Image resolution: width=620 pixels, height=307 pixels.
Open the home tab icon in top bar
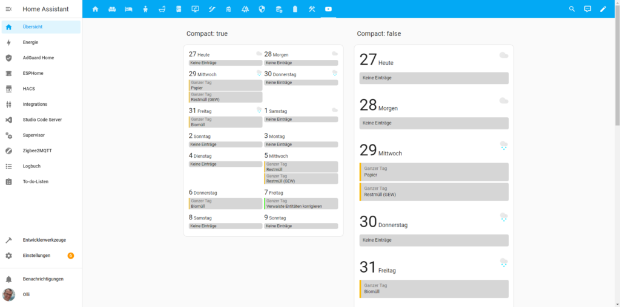point(95,9)
